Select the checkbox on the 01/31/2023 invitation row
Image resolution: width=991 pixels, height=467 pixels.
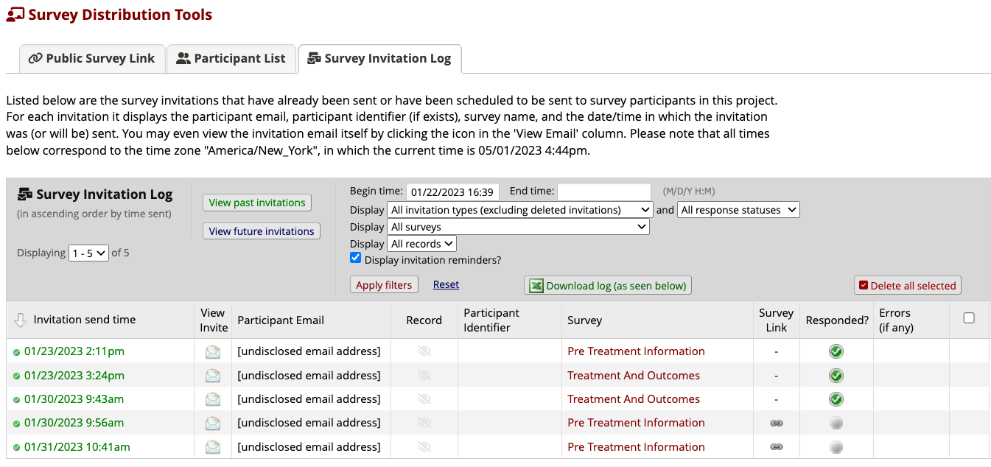pos(970,446)
